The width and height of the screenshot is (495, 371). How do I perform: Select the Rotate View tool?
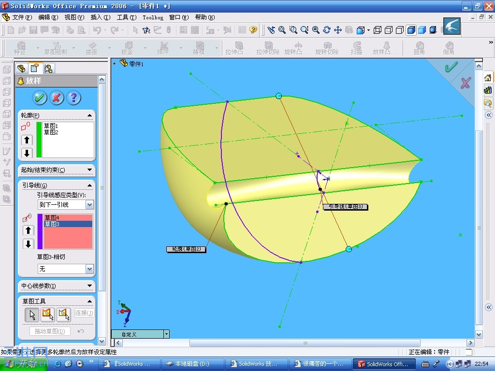coord(327,30)
